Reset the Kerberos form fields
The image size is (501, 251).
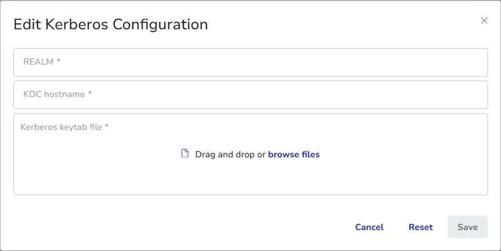pyautogui.click(x=420, y=227)
